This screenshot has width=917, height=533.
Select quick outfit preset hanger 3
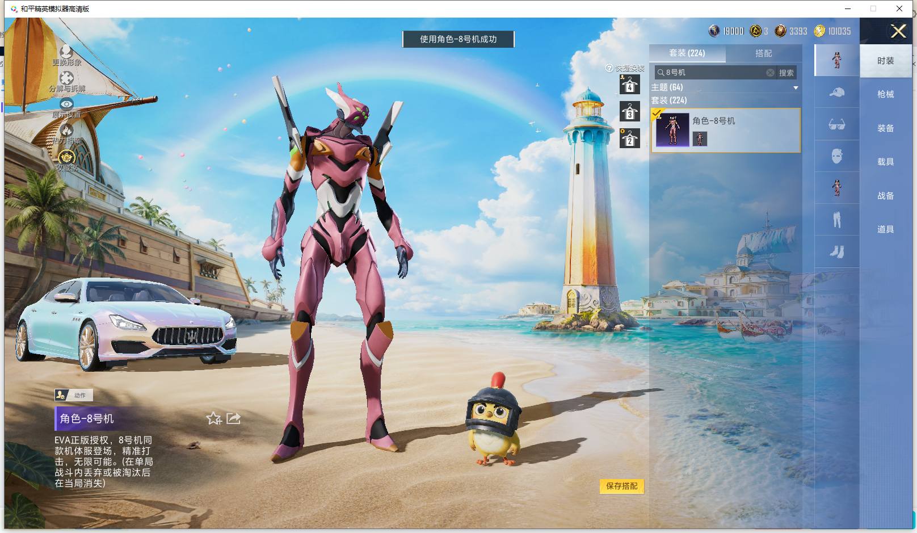pyautogui.click(x=629, y=111)
